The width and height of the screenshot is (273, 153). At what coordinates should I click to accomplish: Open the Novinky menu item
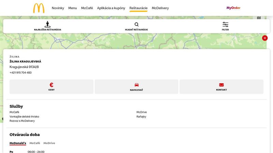(x=58, y=8)
